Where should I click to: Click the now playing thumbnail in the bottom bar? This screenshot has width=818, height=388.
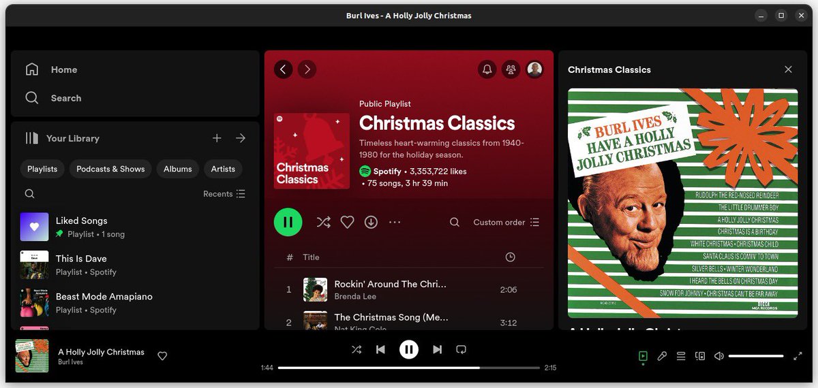click(32, 356)
